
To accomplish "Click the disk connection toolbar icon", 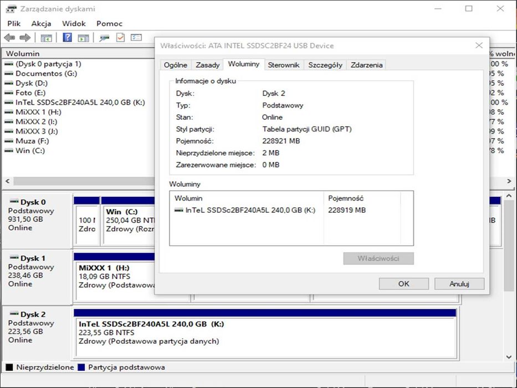I will 104,38.
